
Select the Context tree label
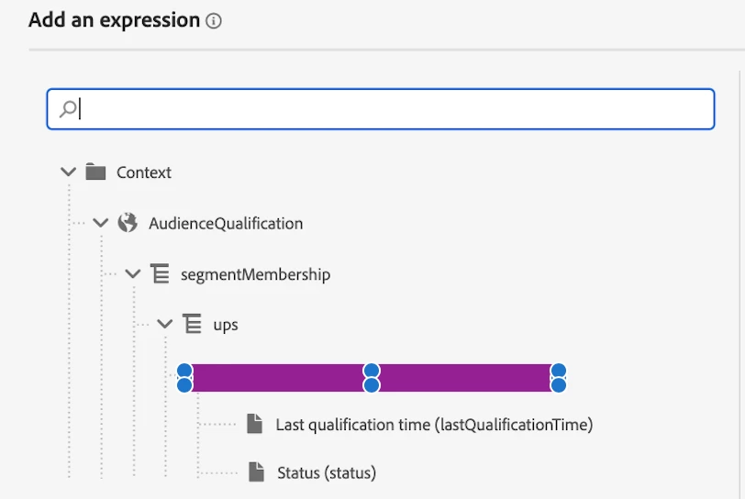[144, 172]
